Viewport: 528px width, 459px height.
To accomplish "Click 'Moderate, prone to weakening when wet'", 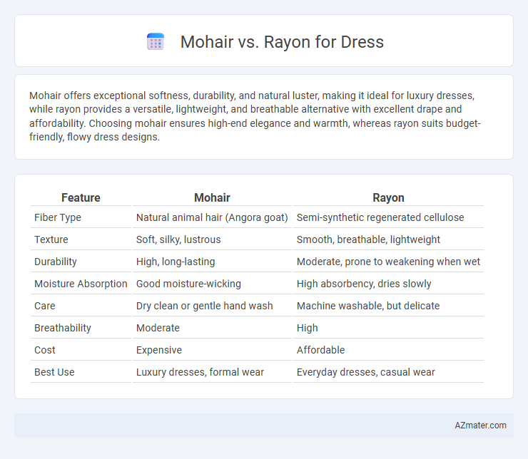I will (x=388, y=262).
